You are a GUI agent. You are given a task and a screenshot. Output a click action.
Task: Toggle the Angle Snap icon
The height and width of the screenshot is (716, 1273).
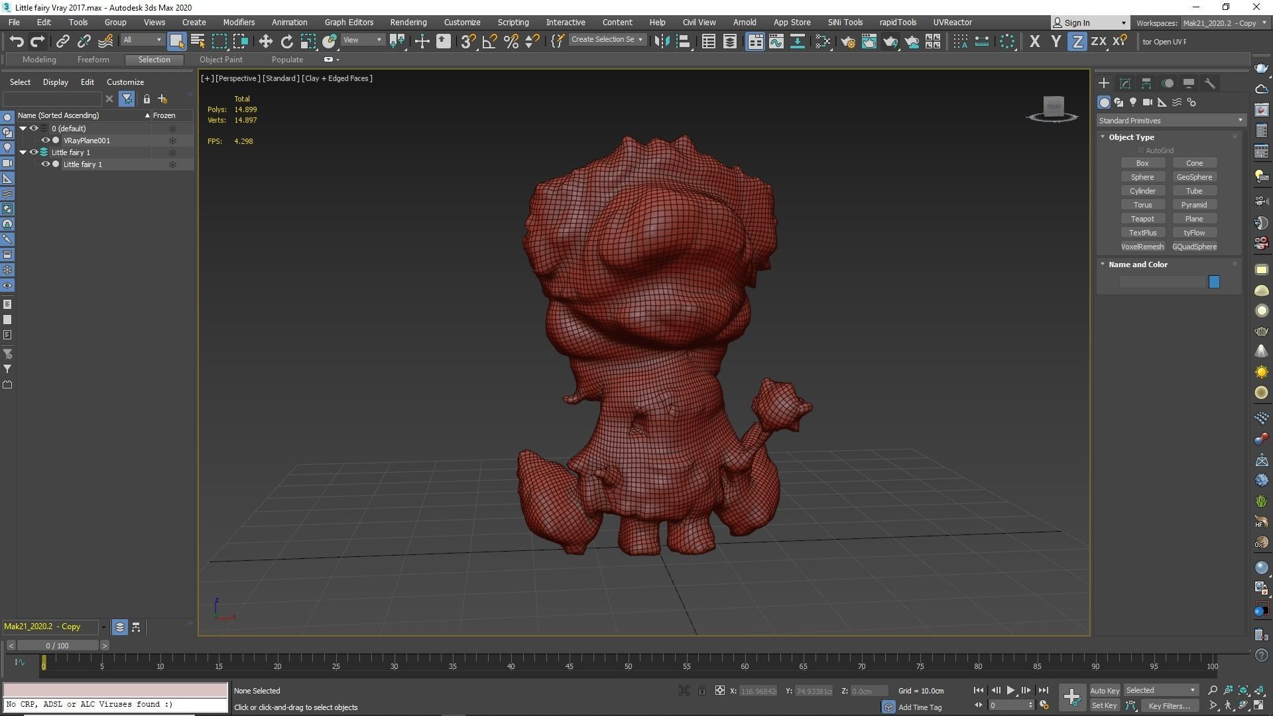pyautogui.click(x=489, y=41)
